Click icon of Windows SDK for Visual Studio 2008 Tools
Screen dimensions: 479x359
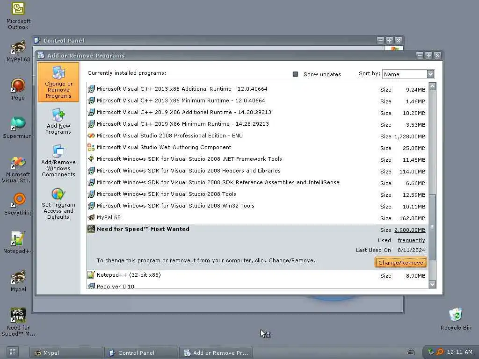click(x=91, y=194)
